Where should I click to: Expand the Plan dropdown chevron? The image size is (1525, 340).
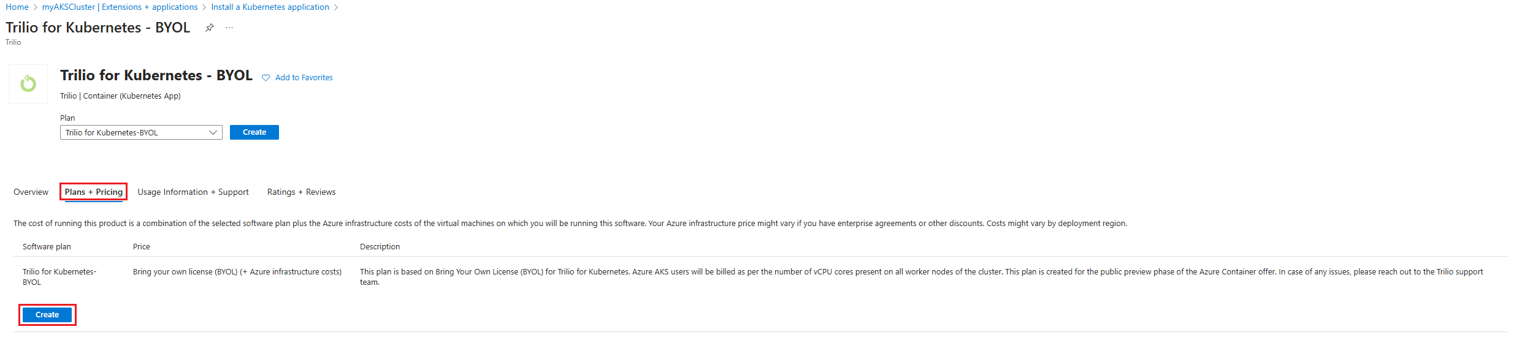point(213,132)
